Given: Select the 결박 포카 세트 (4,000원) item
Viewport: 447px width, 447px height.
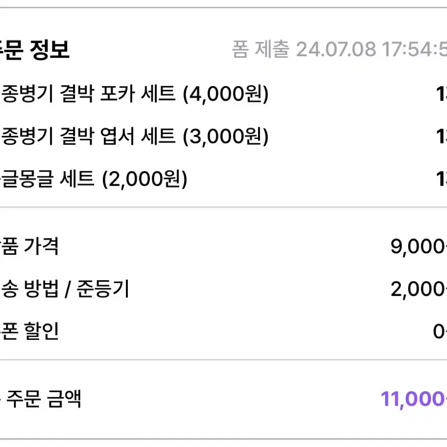Looking at the screenshot, I should (x=134, y=94).
